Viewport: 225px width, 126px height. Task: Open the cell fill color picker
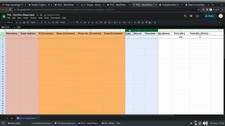[x=101, y=22]
